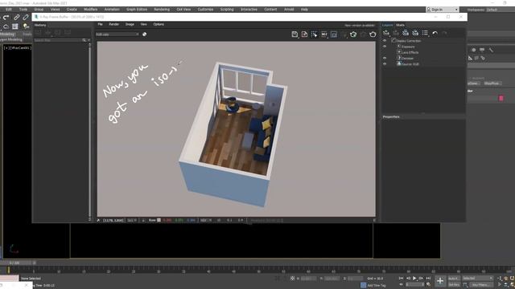This screenshot has width=515, height=289.
Task: Toggle visibility of Denoiser layer
Action: point(385,58)
